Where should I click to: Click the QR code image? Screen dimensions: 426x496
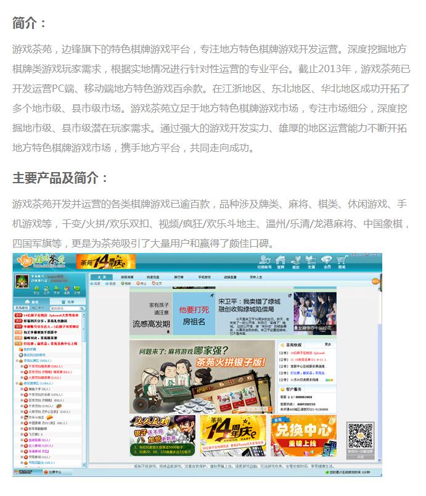point(361,436)
